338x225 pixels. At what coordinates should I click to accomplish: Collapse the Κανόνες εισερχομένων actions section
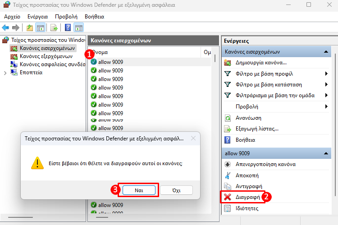tap(326, 52)
